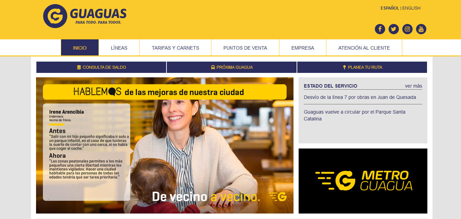Viewport: 461px width, 219px height.
Task: Open the Líneas menu item
Action: point(119,48)
